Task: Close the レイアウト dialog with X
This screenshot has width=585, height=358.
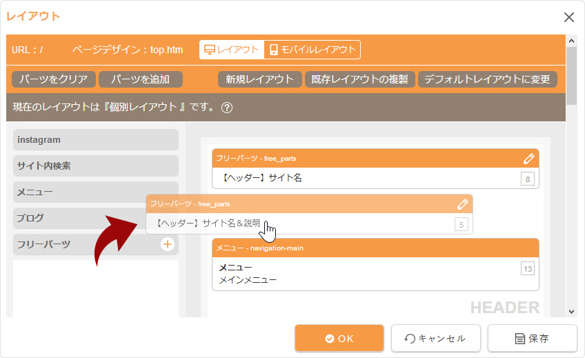Action: click(568, 17)
